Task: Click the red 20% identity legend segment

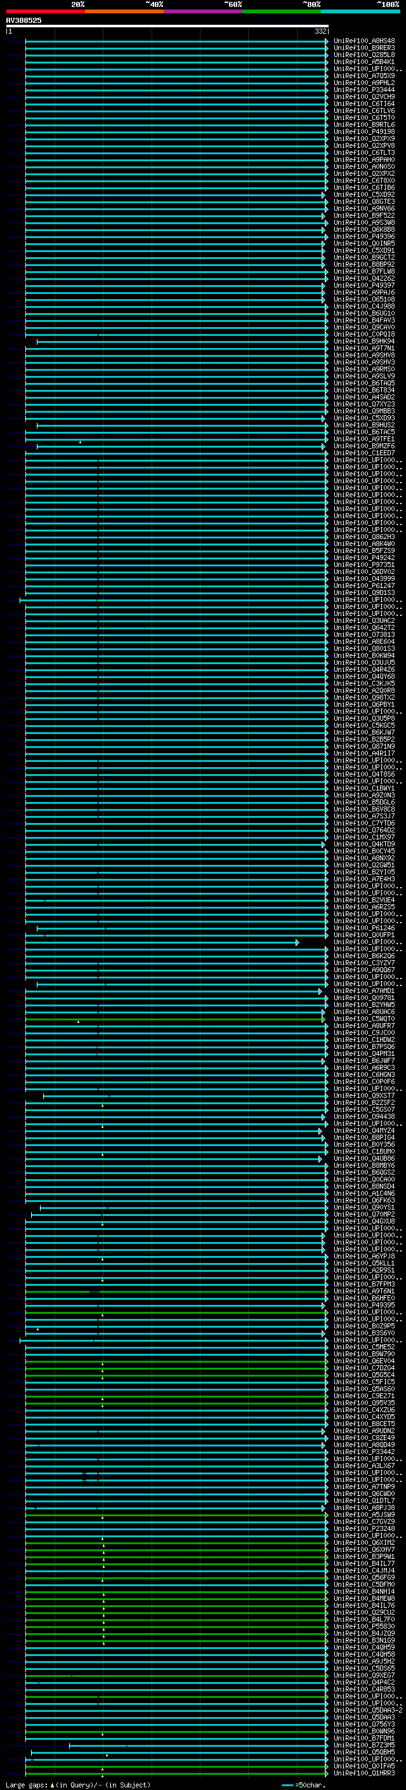Action: (x=46, y=11)
